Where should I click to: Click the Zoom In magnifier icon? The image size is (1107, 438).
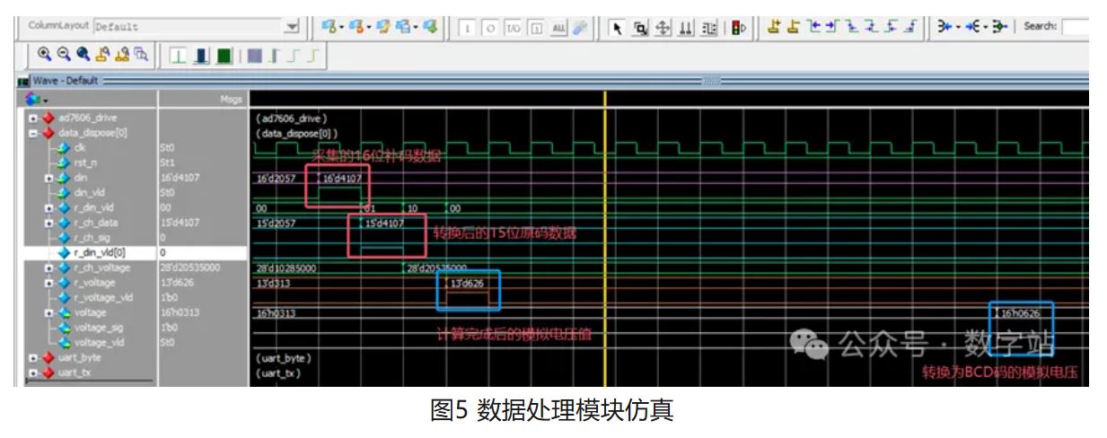click(44, 56)
